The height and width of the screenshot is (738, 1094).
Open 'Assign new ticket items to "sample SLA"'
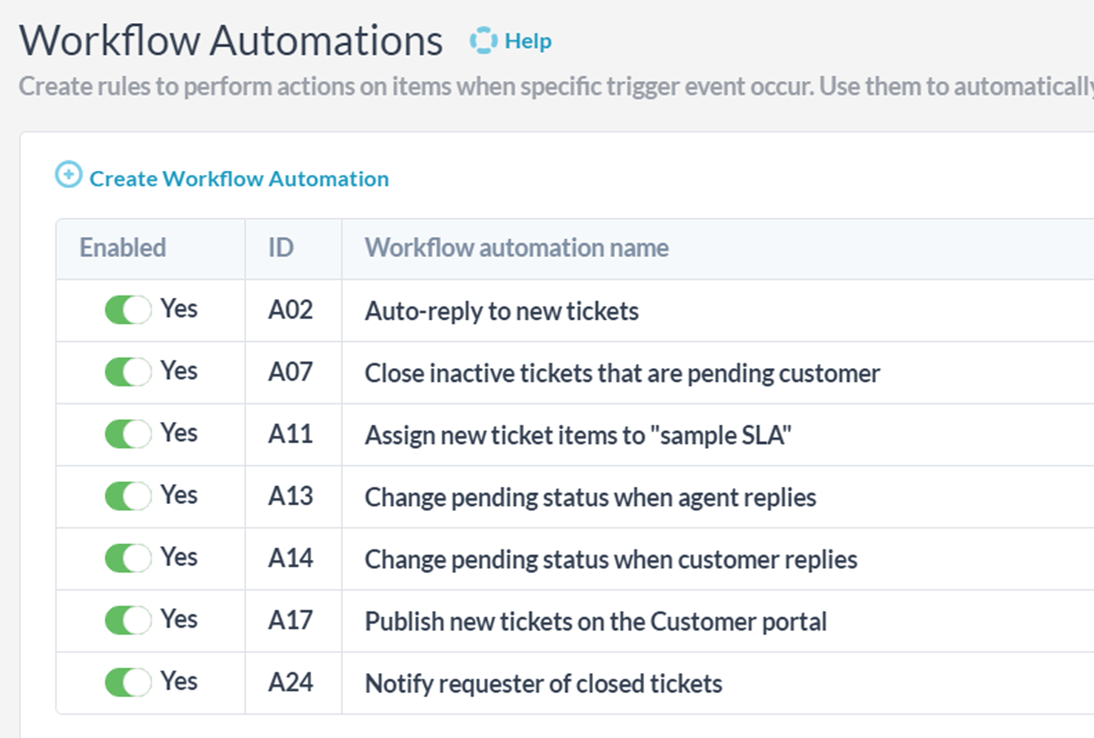click(x=578, y=435)
